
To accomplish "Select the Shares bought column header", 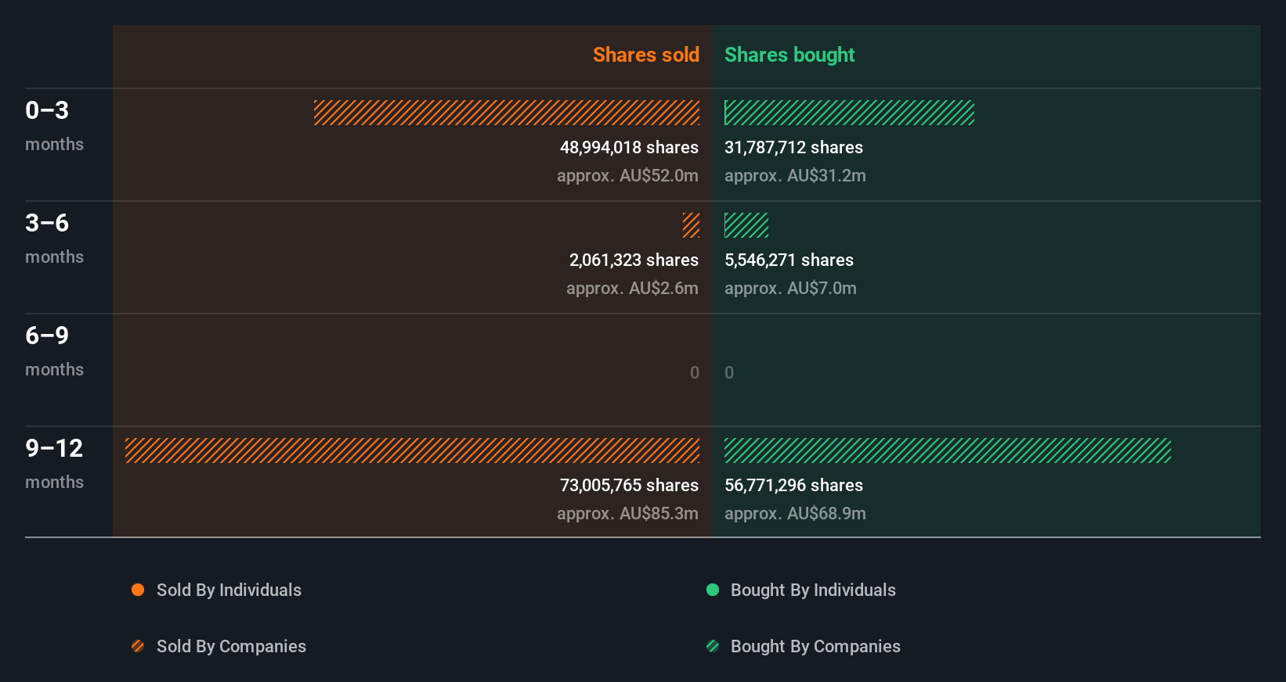I will coord(789,55).
